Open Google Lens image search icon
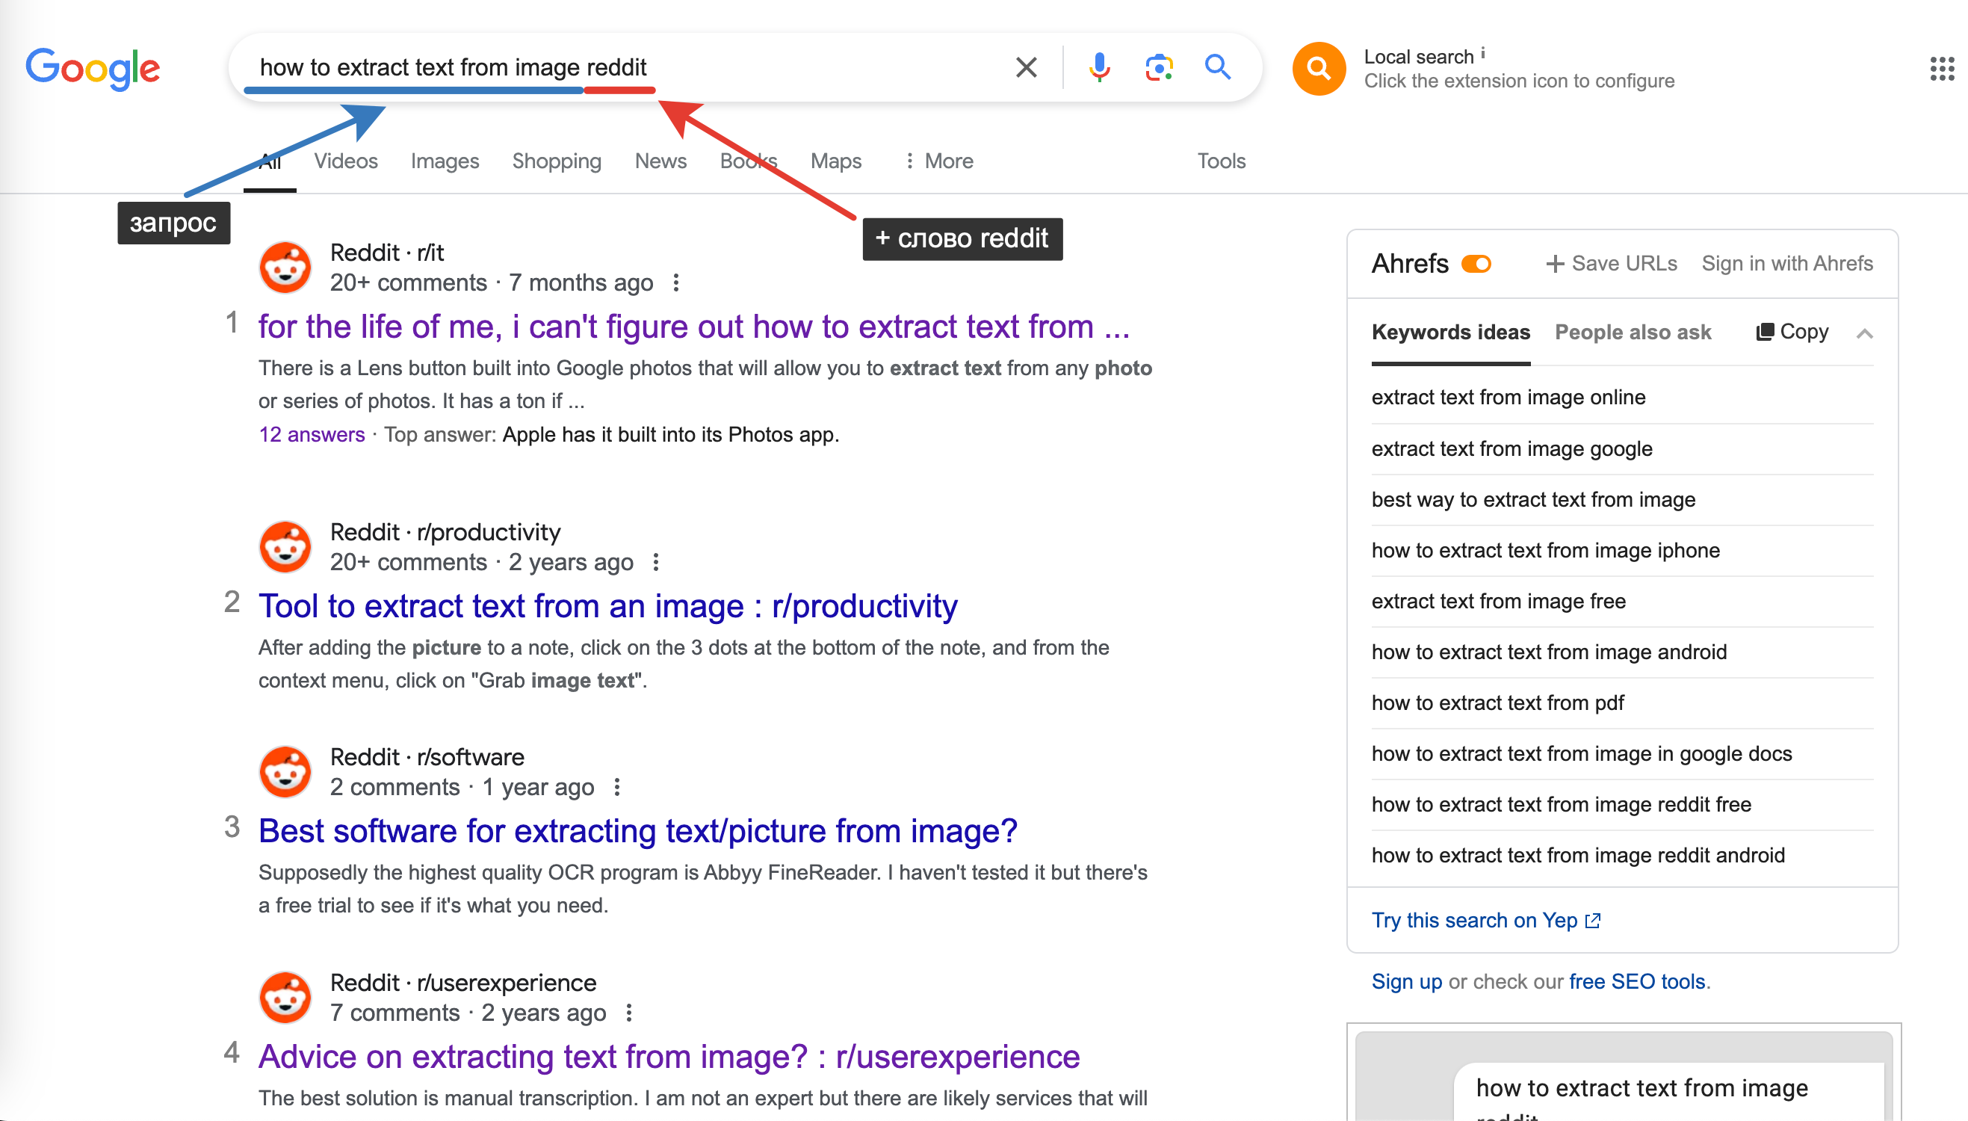 tap(1158, 68)
